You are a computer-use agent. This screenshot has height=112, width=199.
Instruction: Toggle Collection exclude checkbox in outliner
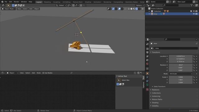coord(191,11)
